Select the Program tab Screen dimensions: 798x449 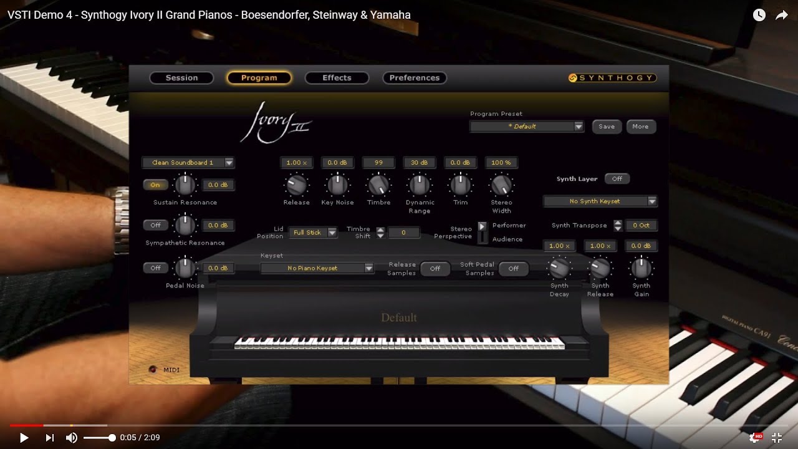(259, 78)
